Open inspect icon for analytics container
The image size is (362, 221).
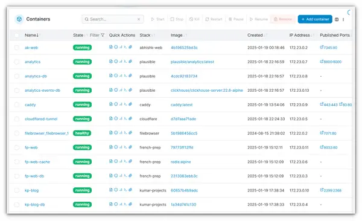(x=116, y=61)
